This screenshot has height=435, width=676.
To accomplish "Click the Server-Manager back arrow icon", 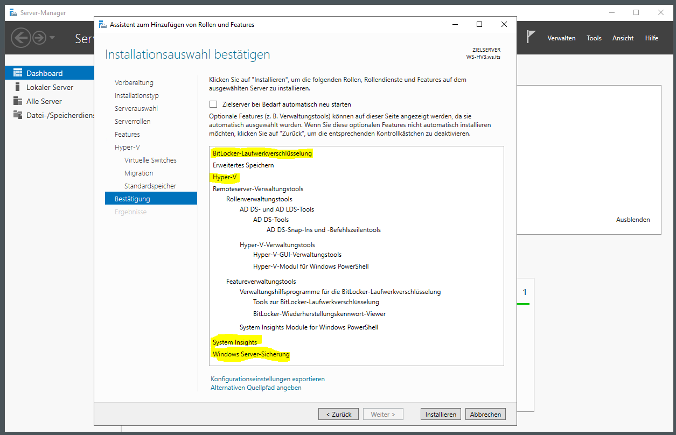I will point(21,38).
